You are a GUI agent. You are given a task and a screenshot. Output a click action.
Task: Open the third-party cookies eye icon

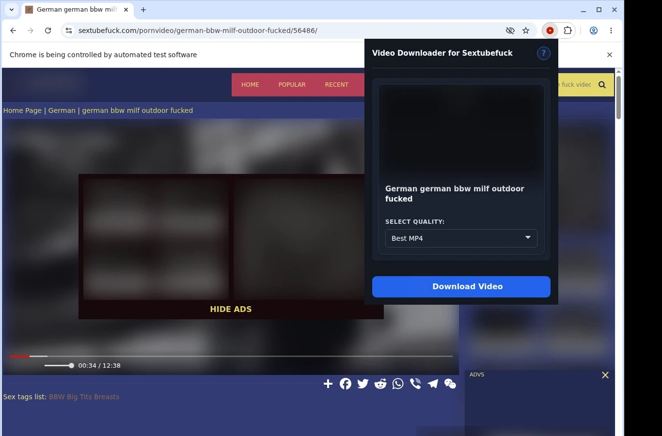[x=510, y=31]
